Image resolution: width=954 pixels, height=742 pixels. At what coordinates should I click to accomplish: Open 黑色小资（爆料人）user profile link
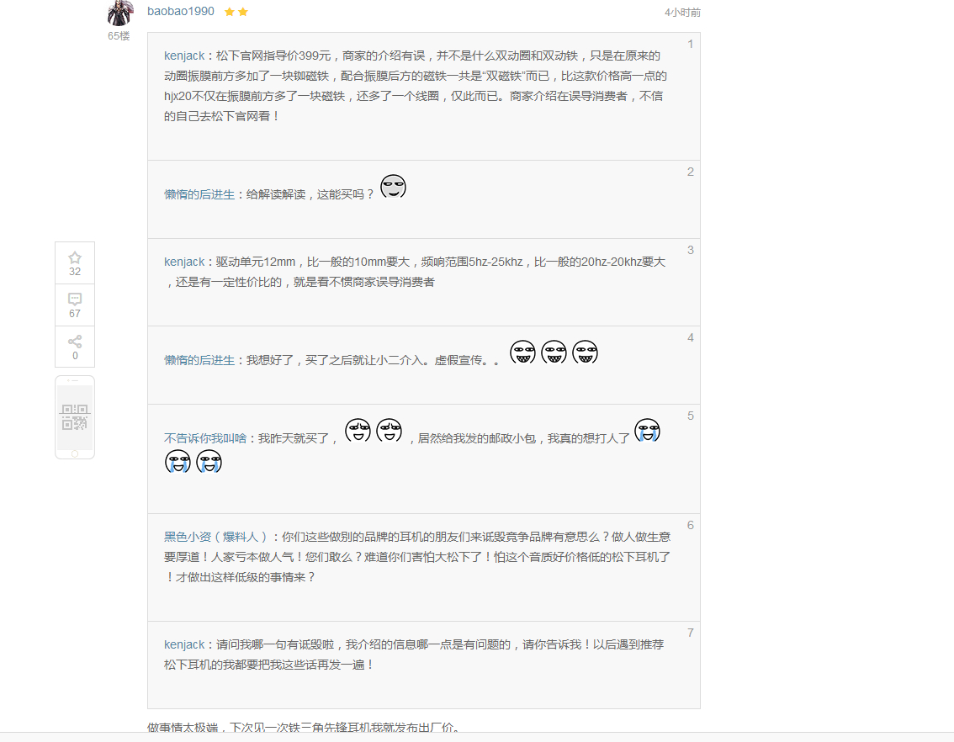point(215,537)
